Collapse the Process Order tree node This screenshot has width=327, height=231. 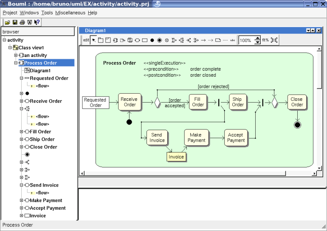[x=16, y=63]
